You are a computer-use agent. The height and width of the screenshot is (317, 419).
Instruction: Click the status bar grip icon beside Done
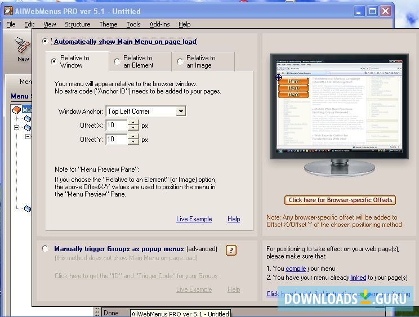click(x=97, y=312)
